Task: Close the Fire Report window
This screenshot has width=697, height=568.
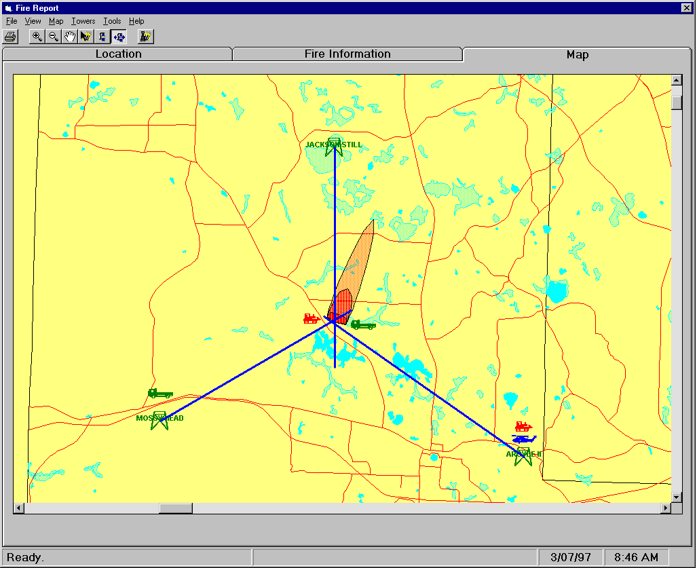Action: (687, 7)
